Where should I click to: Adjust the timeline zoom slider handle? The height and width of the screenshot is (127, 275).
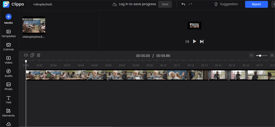[260, 55]
